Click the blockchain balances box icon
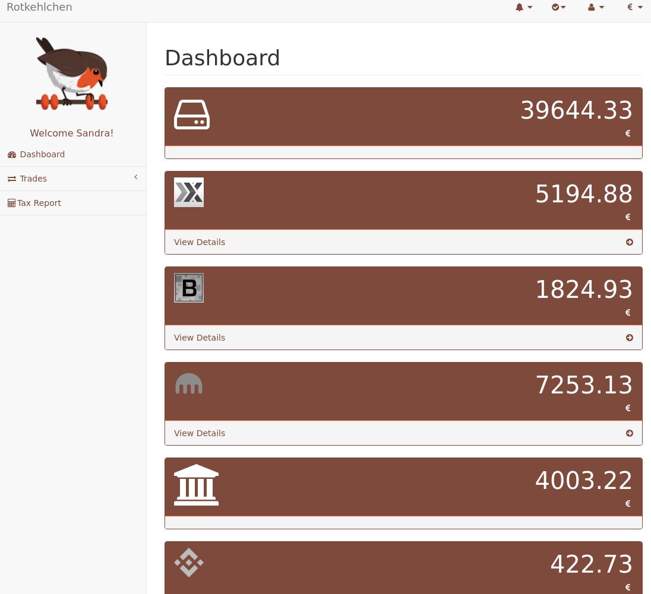Image resolution: width=651 pixels, height=594 pixels. pyautogui.click(x=191, y=115)
